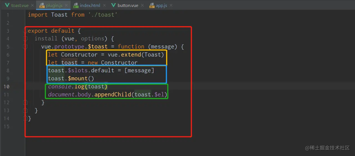Viewport: 355px width, 156px height.
Task: Click the 'import' keyword on line 1
Action: point(38,15)
